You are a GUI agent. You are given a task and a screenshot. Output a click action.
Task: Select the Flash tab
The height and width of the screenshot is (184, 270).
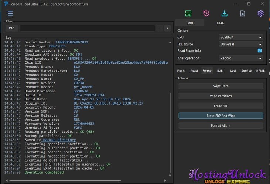[x=181, y=71]
